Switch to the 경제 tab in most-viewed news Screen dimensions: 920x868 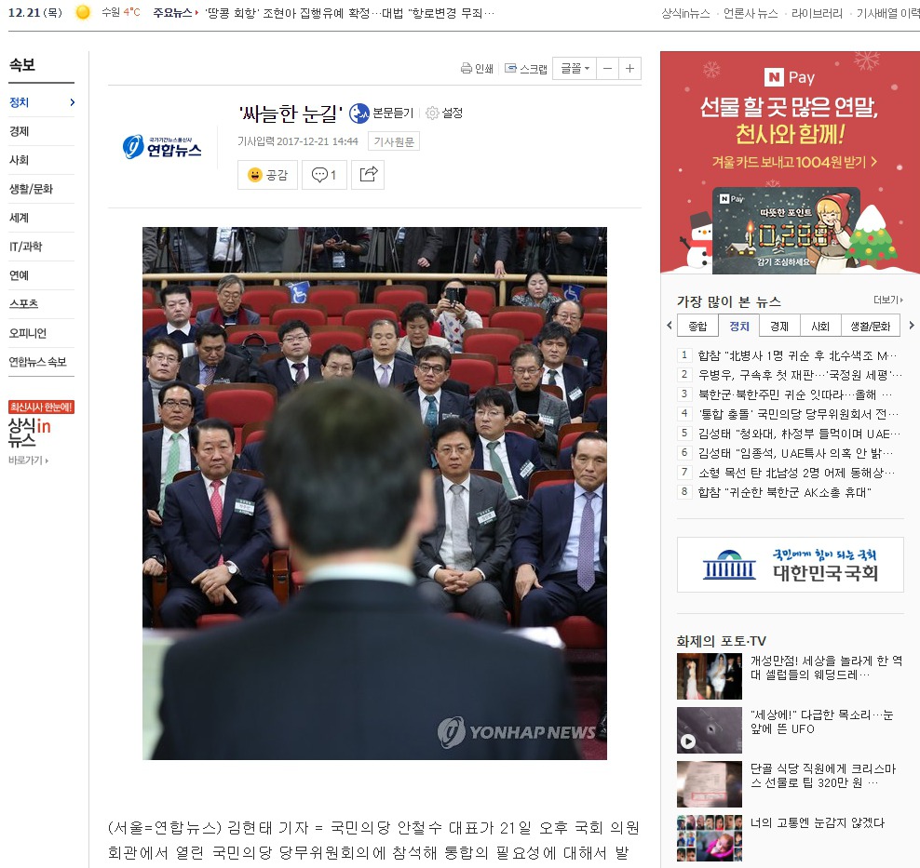pyautogui.click(x=778, y=326)
